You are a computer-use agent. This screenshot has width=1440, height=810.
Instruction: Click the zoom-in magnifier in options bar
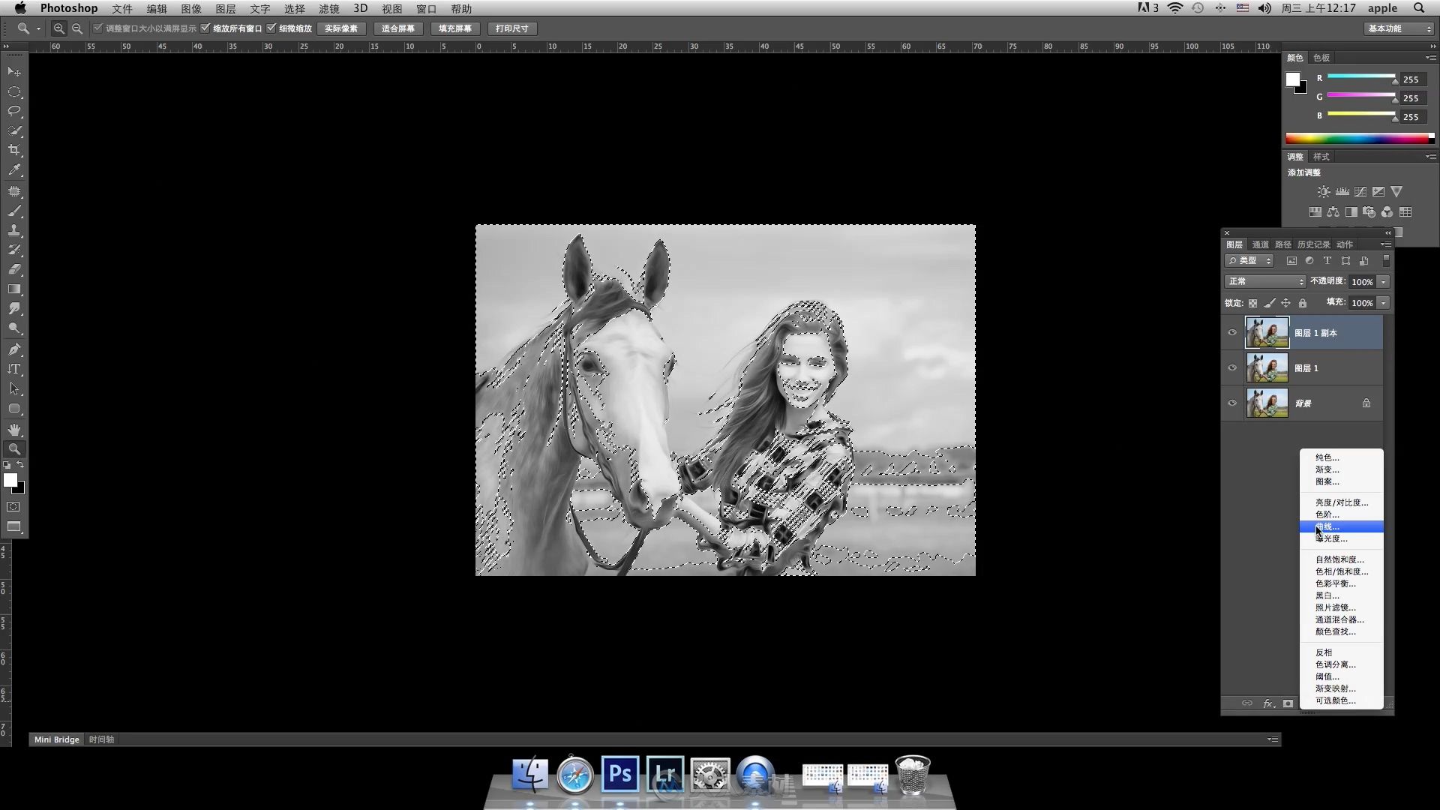pyautogui.click(x=58, y=28)
